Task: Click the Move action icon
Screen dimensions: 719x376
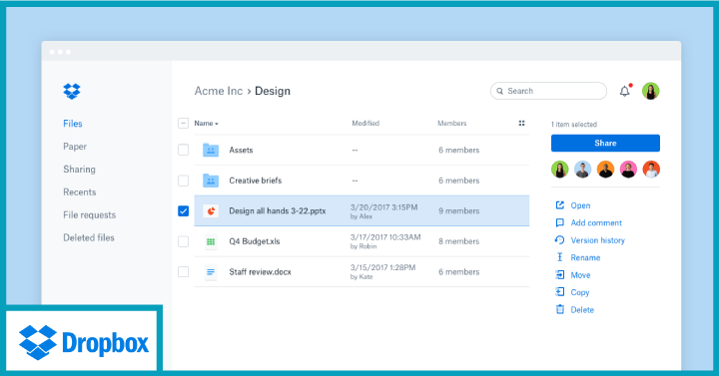Action: (559, 275)
